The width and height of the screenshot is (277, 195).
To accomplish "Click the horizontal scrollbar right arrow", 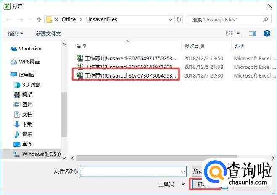I will click(x=273, y=158).
